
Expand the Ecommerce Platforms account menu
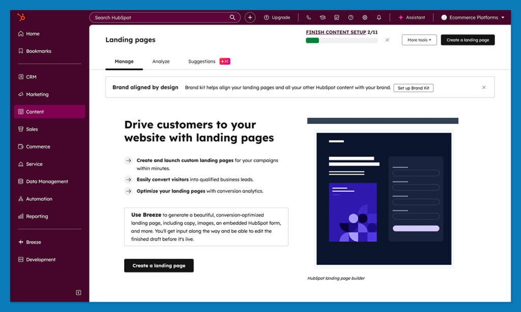472,17
